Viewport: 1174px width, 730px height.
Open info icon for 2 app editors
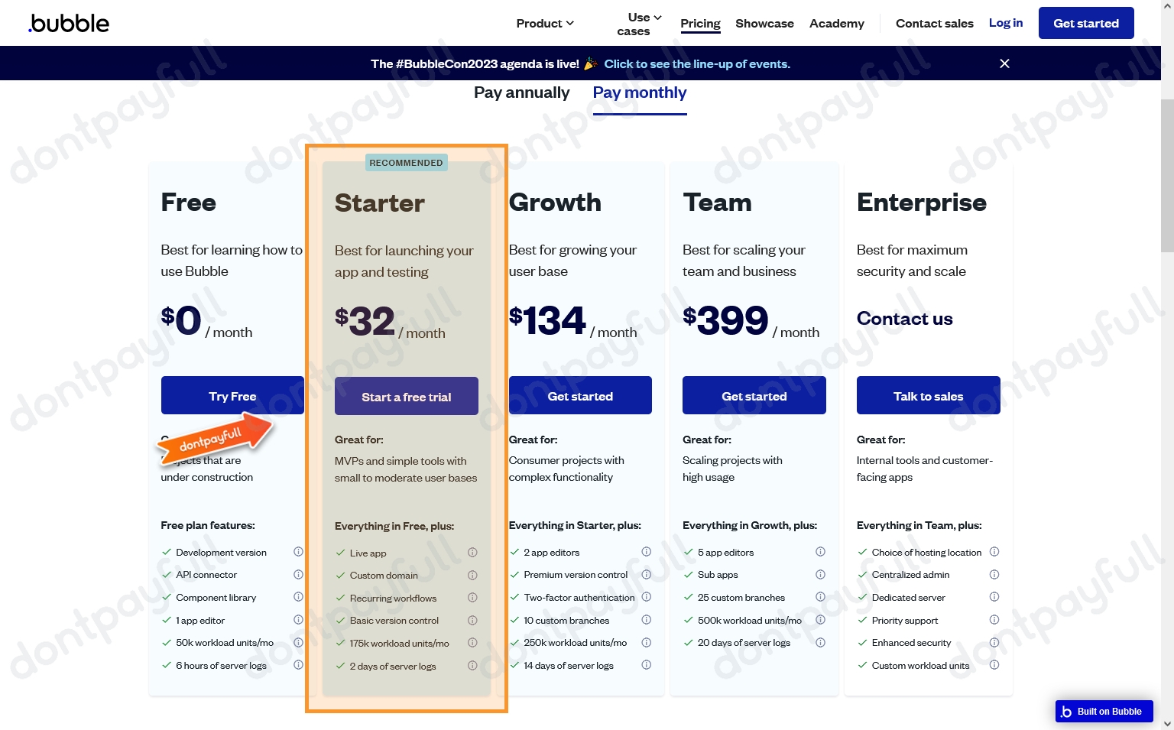click(646, 552)
